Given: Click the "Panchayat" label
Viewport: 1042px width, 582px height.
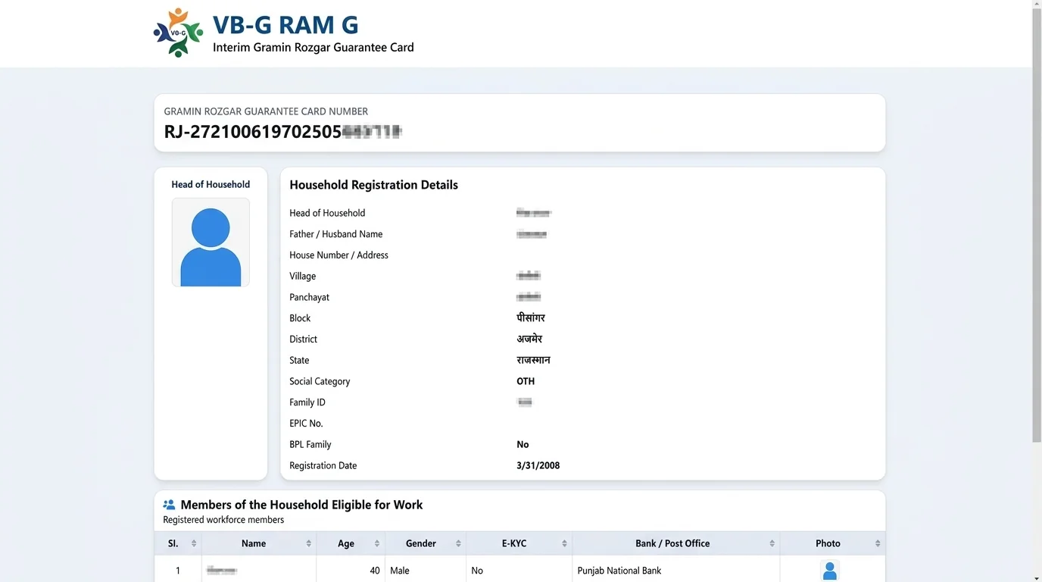Looking at the screenshot, I should [x=309, y=297].
